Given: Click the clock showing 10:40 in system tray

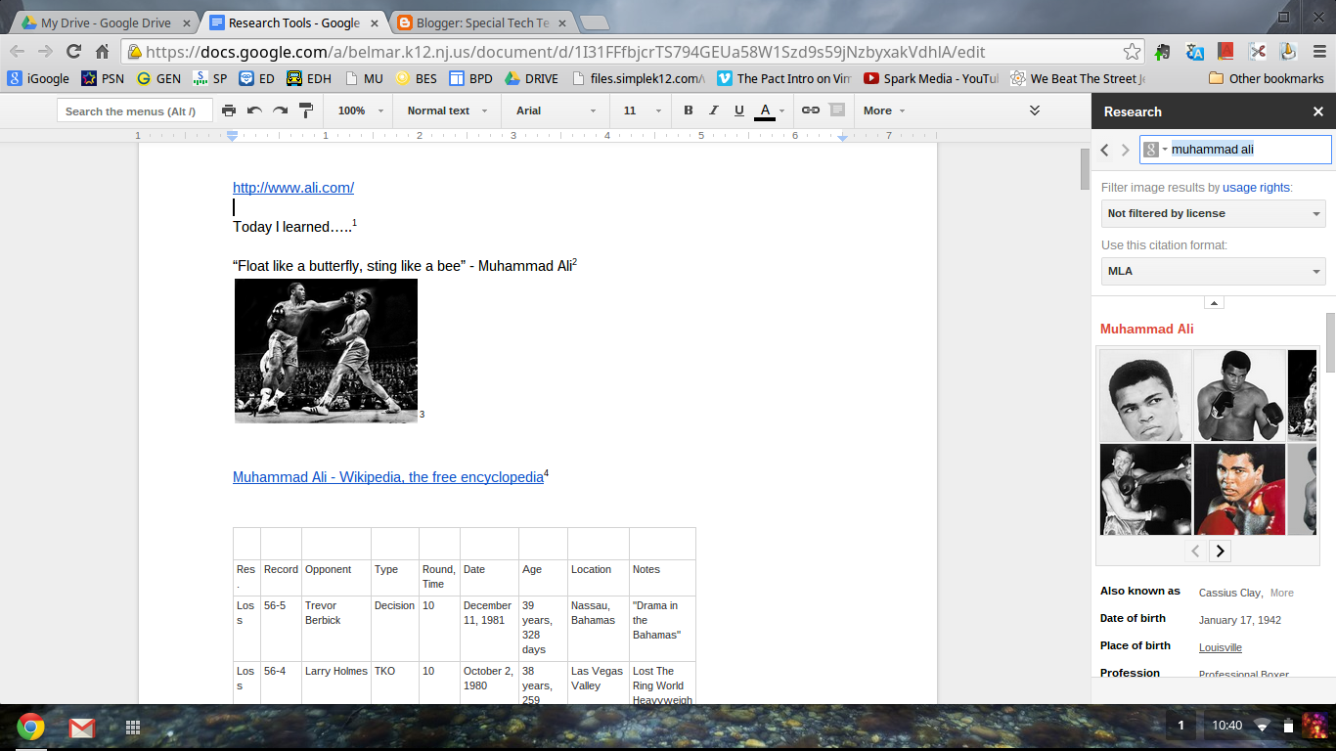Looking at the screenshot, I should (x=1226, y=726).
